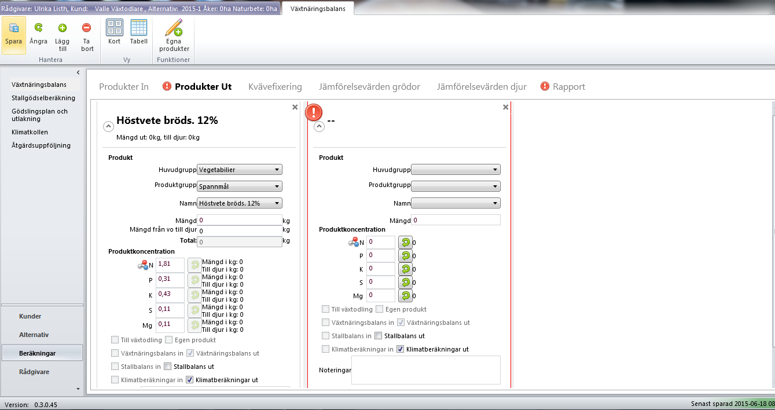The image size is (775, 410).
Task: Click P refresh icon in empty card
Action: pos(405,256)
